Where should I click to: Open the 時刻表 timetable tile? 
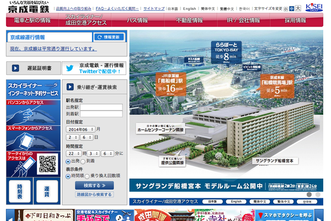[x=20, y=191]
